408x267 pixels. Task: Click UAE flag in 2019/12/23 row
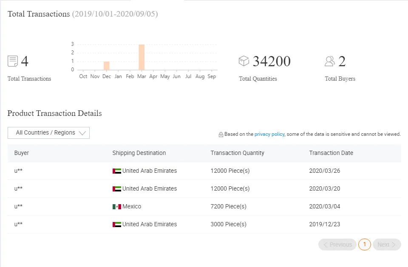click(116, 225)
